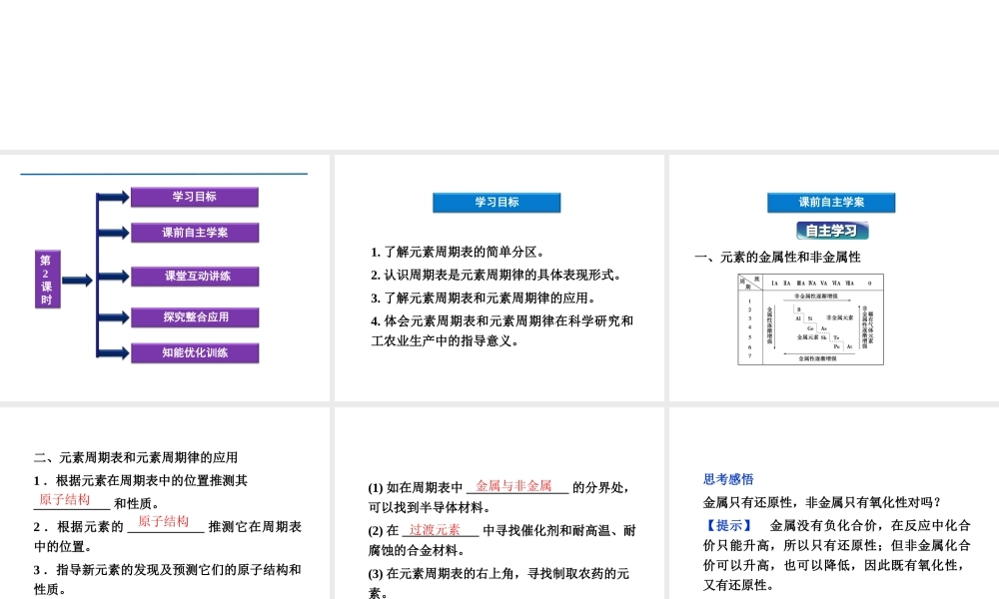Click line 可以找到半导体材料
Image resolution: width=999 pixels, height=599 pixels.
click(x=430, y=508)
